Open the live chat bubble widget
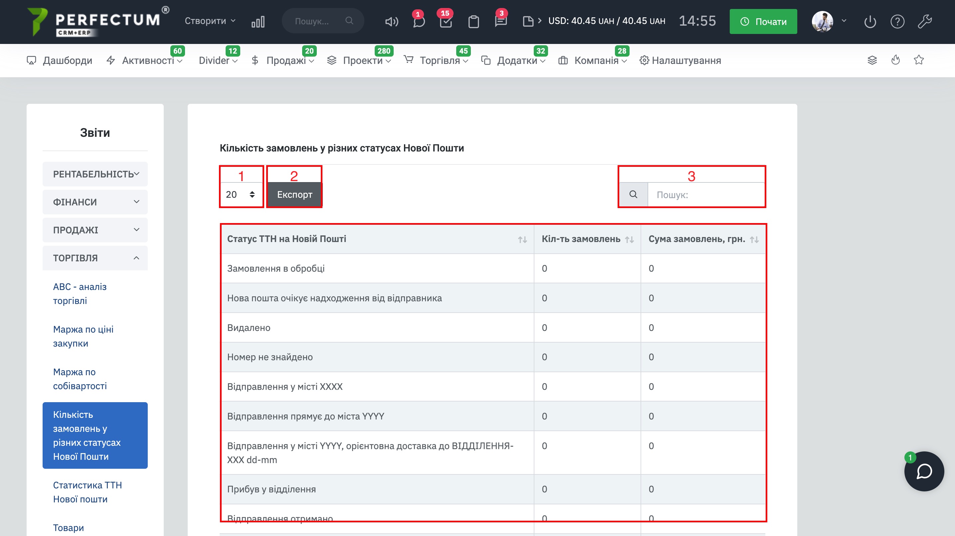 (x=924, y=471)
